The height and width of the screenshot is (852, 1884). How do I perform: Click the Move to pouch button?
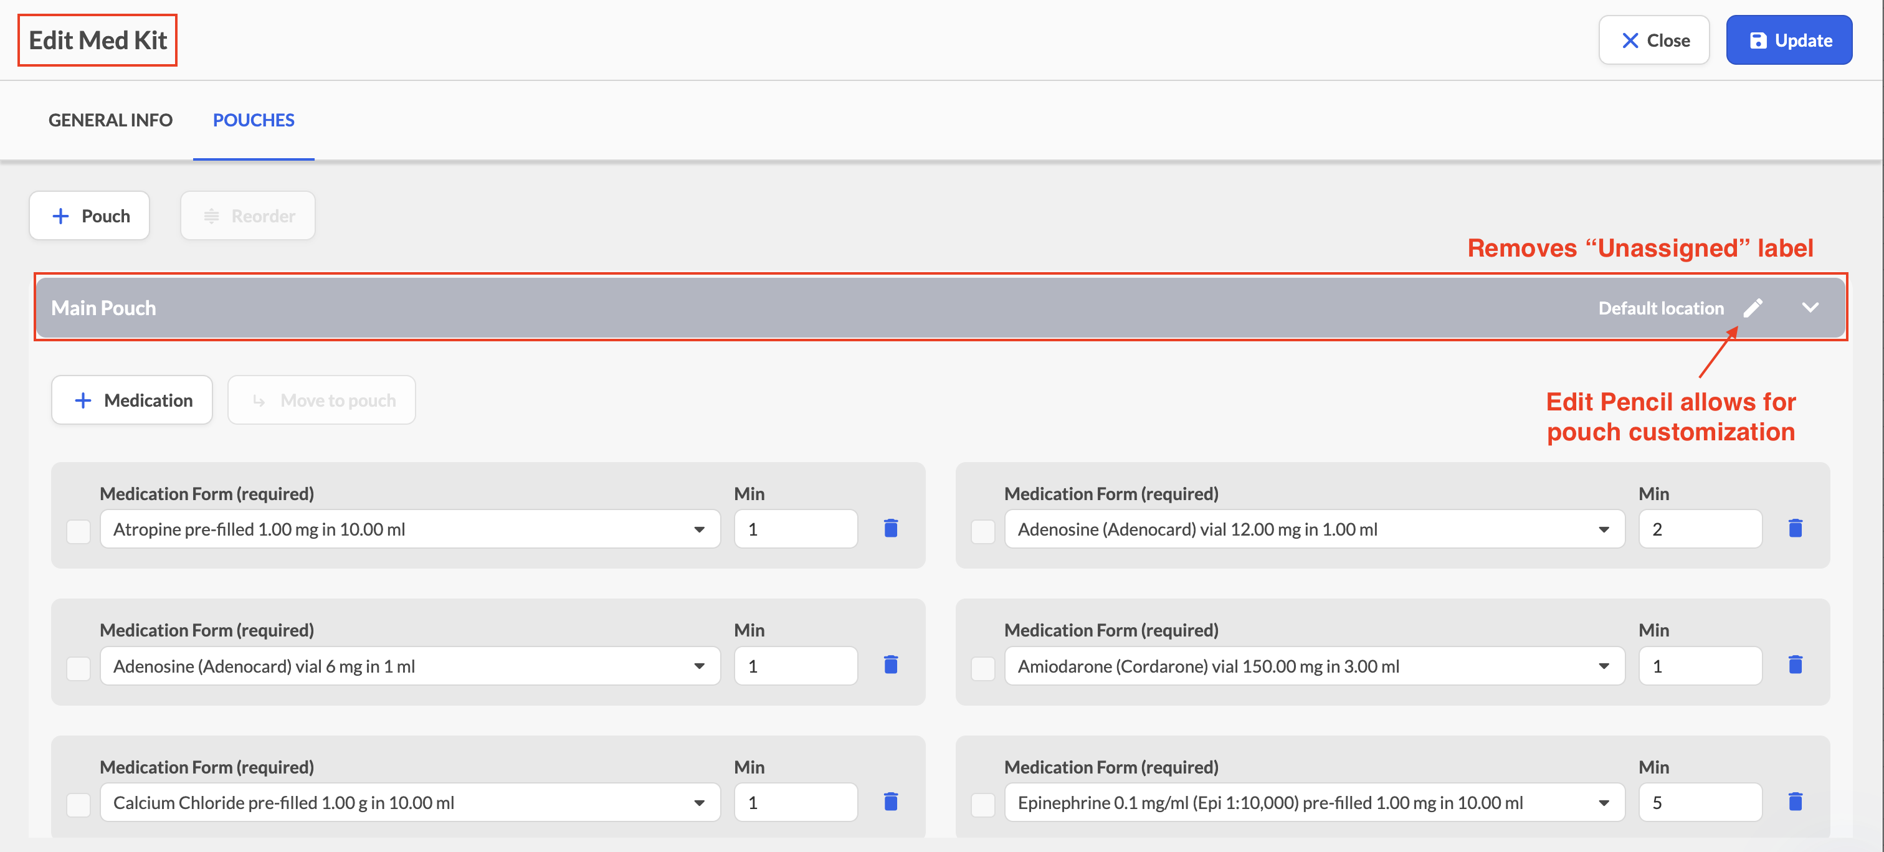[x=322, y=400]
